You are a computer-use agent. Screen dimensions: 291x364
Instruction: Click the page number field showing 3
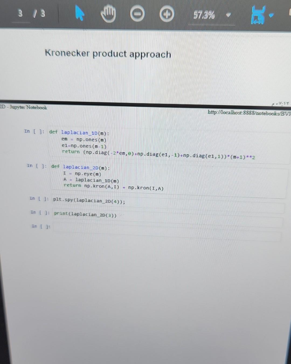20,13
